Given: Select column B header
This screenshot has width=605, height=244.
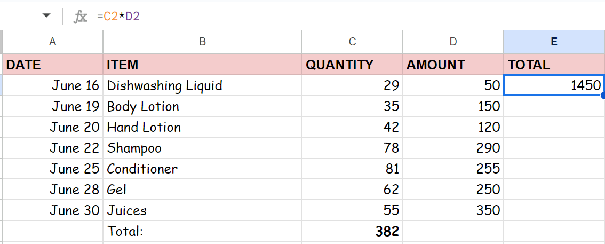Looking at the screenshot, I should (x=202, y=42).
